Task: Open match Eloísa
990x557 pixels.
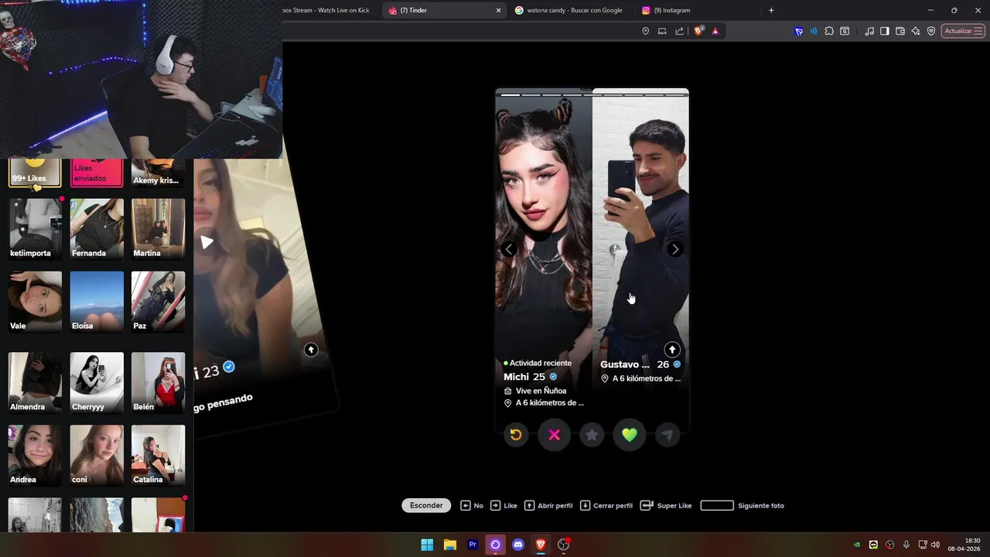Action: (x=97, y=302)
